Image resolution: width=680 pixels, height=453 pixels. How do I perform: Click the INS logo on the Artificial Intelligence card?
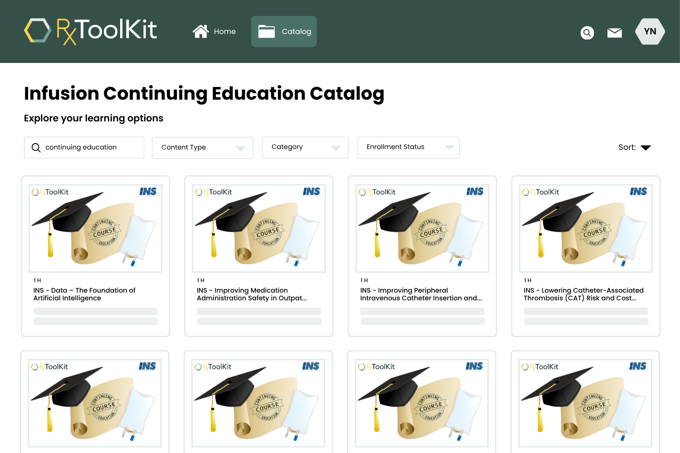point(148,192)
